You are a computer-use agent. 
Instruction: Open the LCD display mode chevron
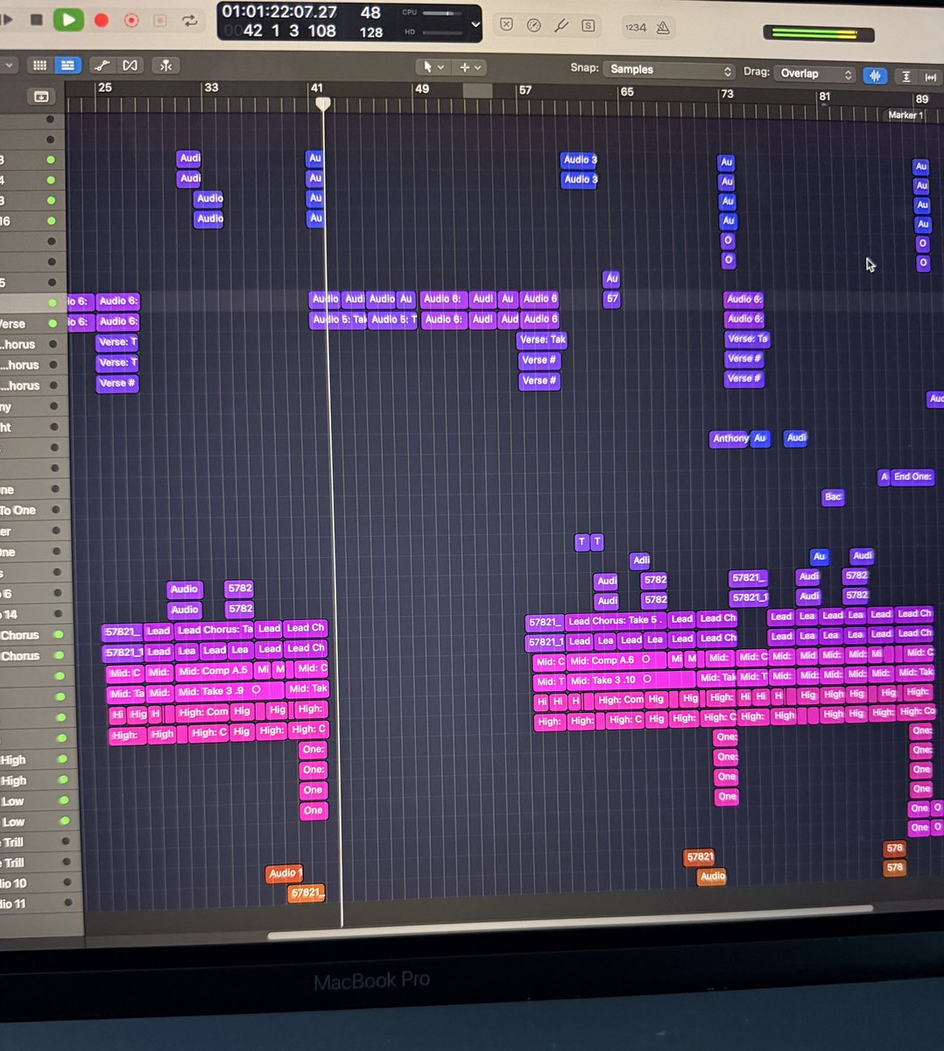point(476,25)
